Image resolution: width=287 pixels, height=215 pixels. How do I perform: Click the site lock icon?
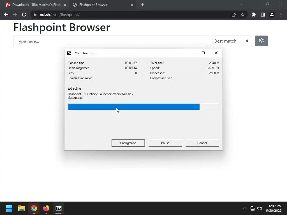coord(35,15)
